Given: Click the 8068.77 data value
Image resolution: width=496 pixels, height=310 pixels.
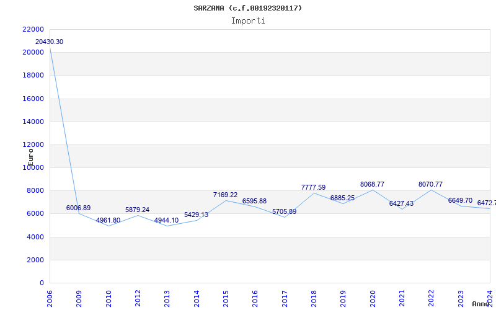Looking at the screenshot, I should pos(372,184).
